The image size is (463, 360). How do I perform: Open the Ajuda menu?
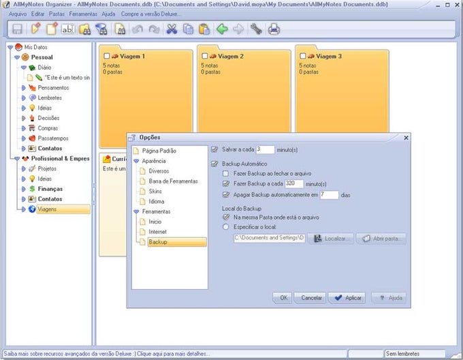coord(108,14)
